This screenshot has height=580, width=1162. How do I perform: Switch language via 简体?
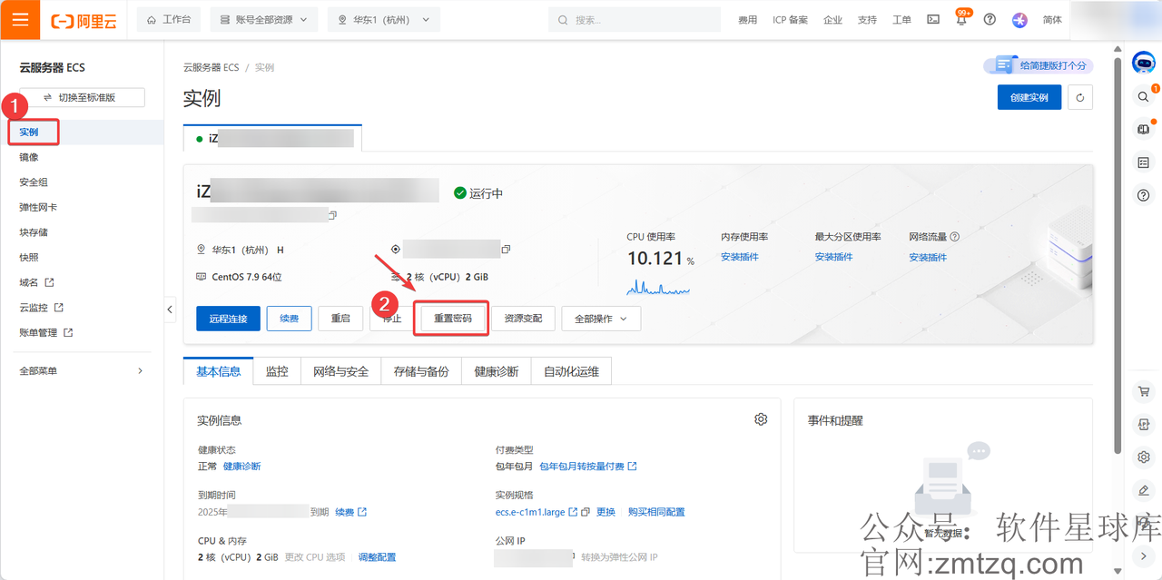pos(1052,20)
